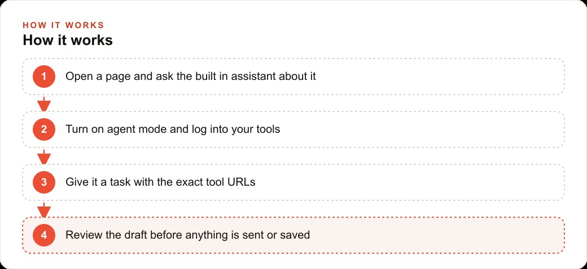Click the bold 'How it works' heading

point(68,41)
